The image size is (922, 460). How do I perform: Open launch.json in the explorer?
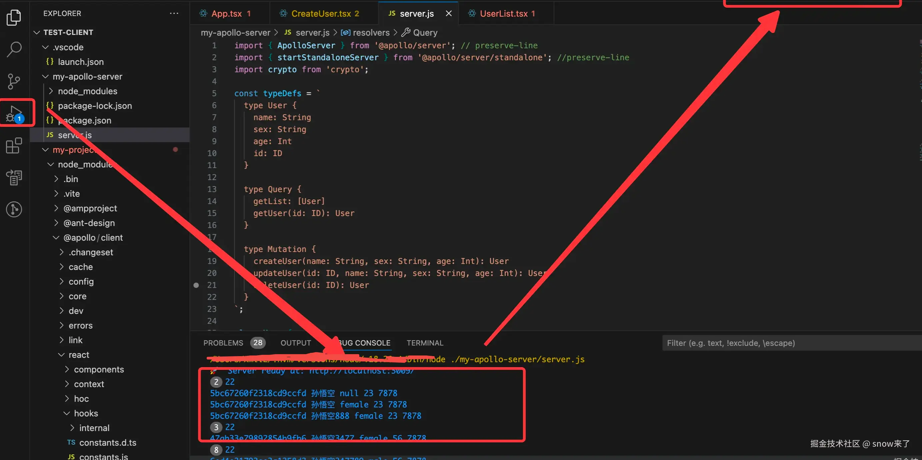point(81,62)
